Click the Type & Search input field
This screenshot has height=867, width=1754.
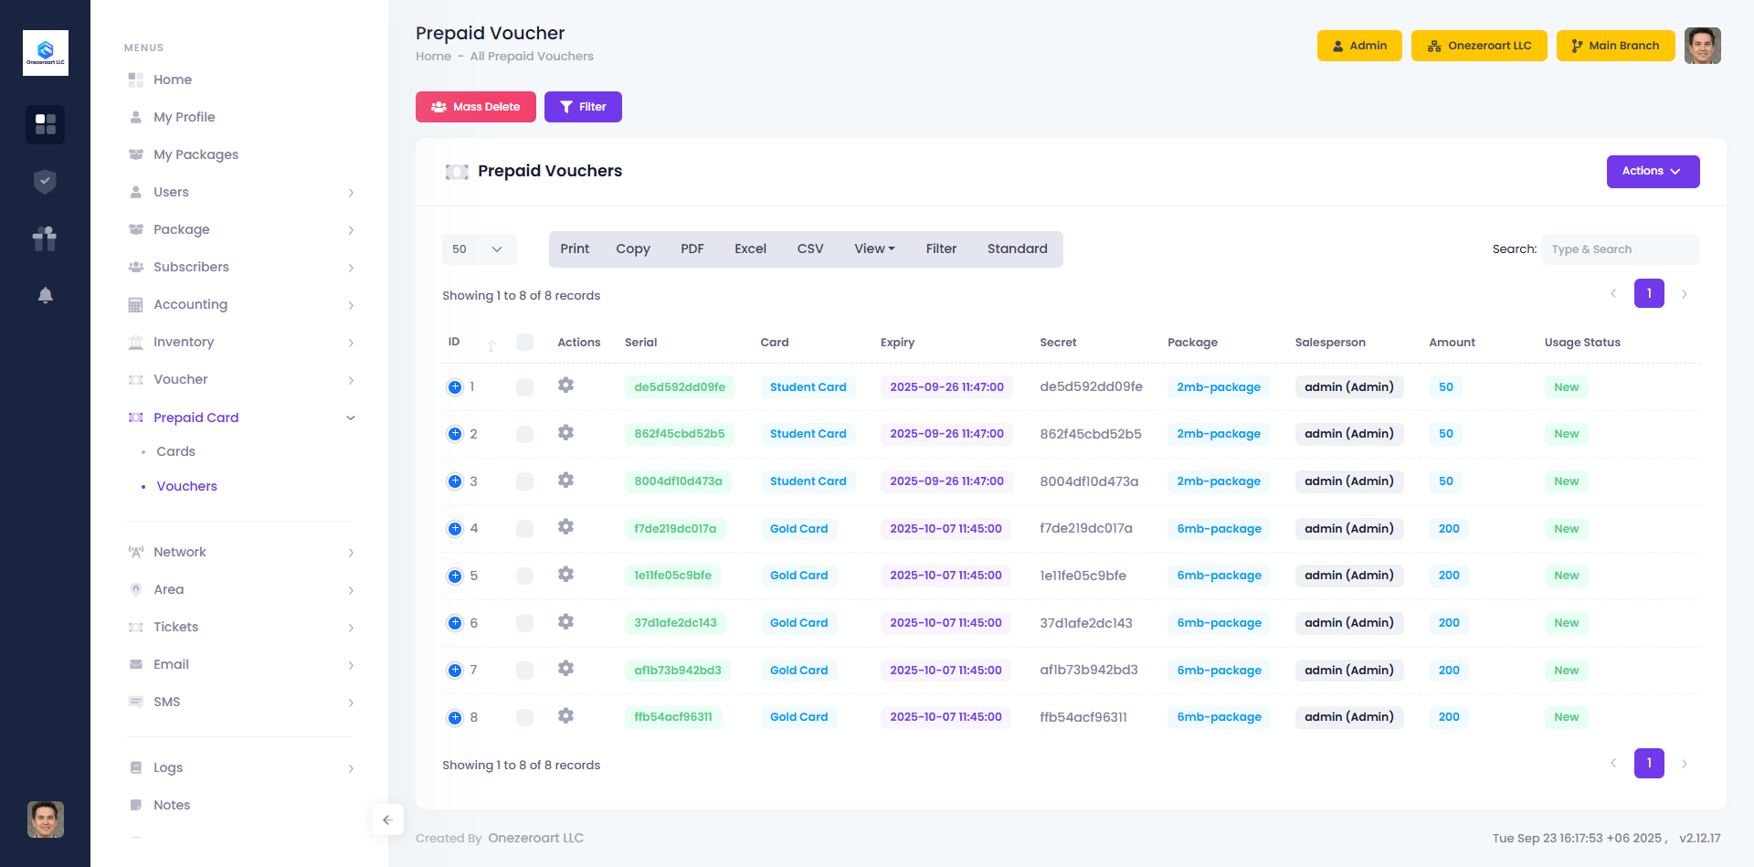pos(1620,249)
